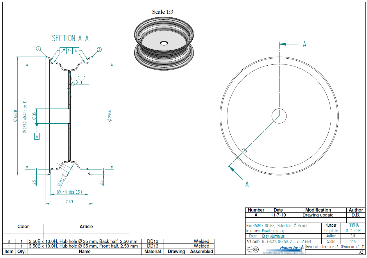The height and width of the screenshot is (258, 367).
Task: Select the 89 ±1 width dimension
Action: click(x=69, y=192)
